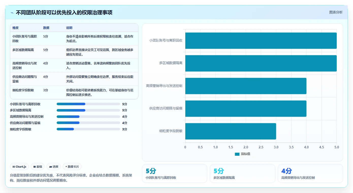Click the 细粒度字段脱敏 progress bar

click(88, 129)
